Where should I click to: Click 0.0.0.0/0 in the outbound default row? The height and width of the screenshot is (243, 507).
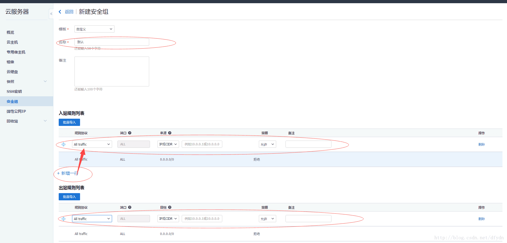167,234
